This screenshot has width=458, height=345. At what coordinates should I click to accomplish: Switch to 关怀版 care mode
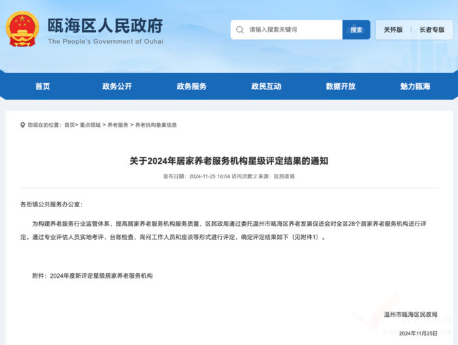click(393, 30)
